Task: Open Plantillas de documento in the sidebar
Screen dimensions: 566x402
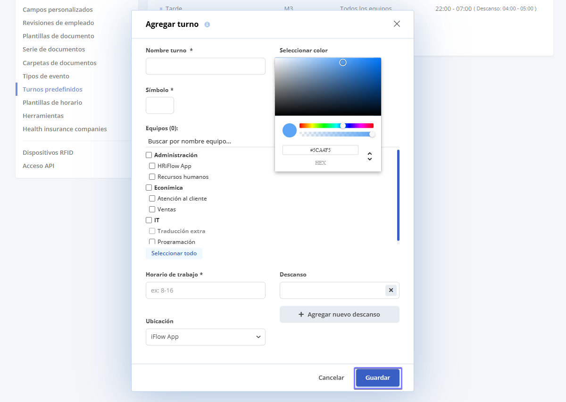Action: 58,36
